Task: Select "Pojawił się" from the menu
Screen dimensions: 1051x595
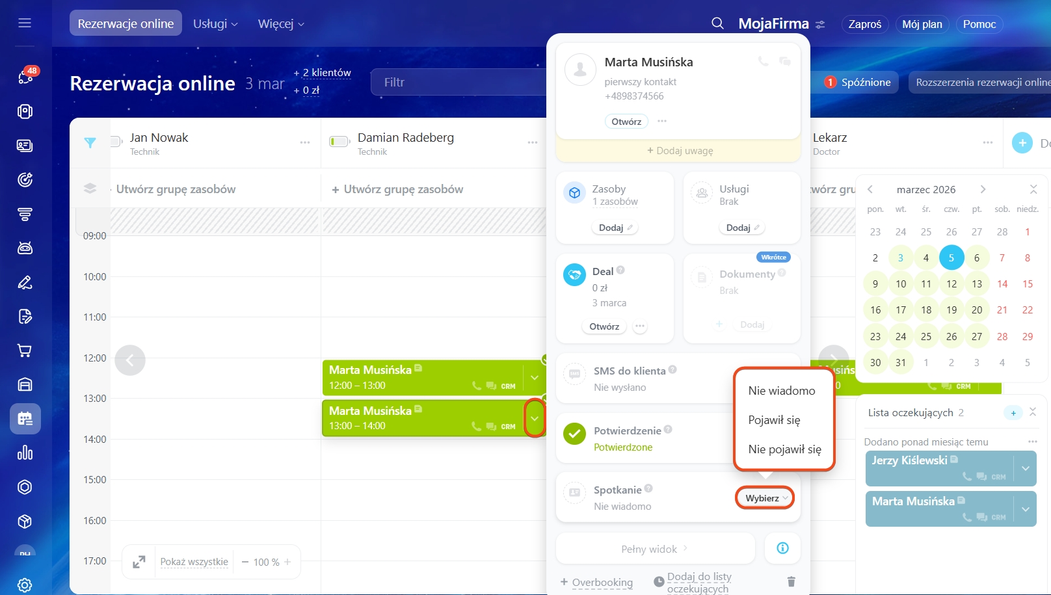Action: coord(774,420)
